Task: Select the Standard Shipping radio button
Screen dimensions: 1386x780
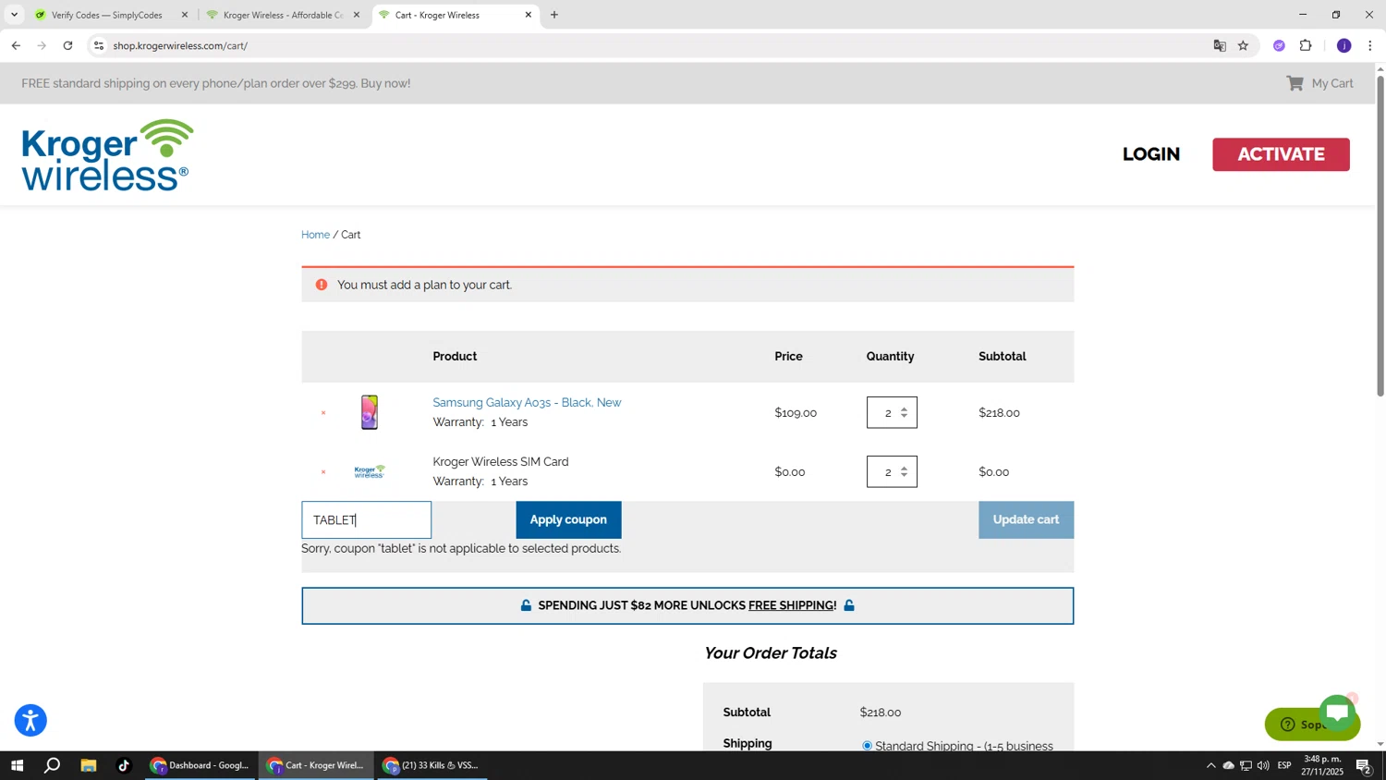Action: pyautogui.click(x=867, y=746)
